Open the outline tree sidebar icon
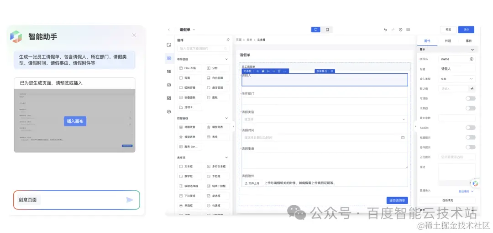 click(x=169, y=71)
